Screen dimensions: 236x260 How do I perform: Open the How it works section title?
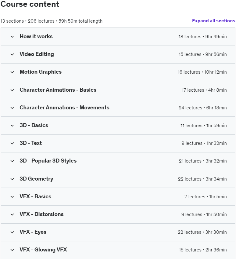[36, 36]
